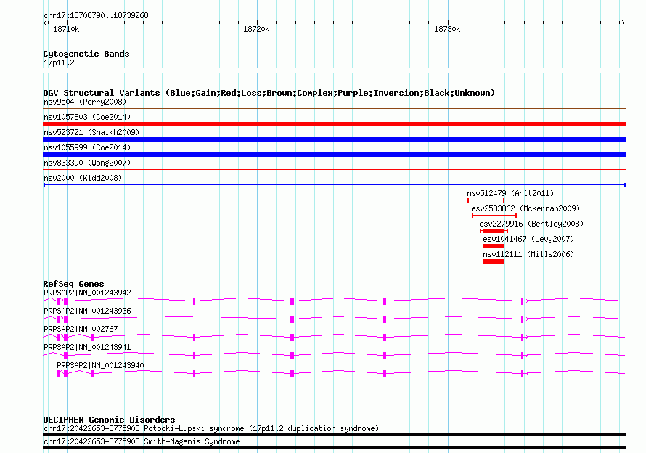The height and width of the screenshot is (453, 646).
Task: Click the red esv1041467 variant bar
Action: 494,246
